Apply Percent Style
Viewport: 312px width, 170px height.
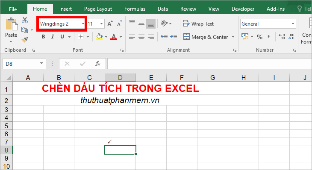pyautogui.click(x=259, y=37)
